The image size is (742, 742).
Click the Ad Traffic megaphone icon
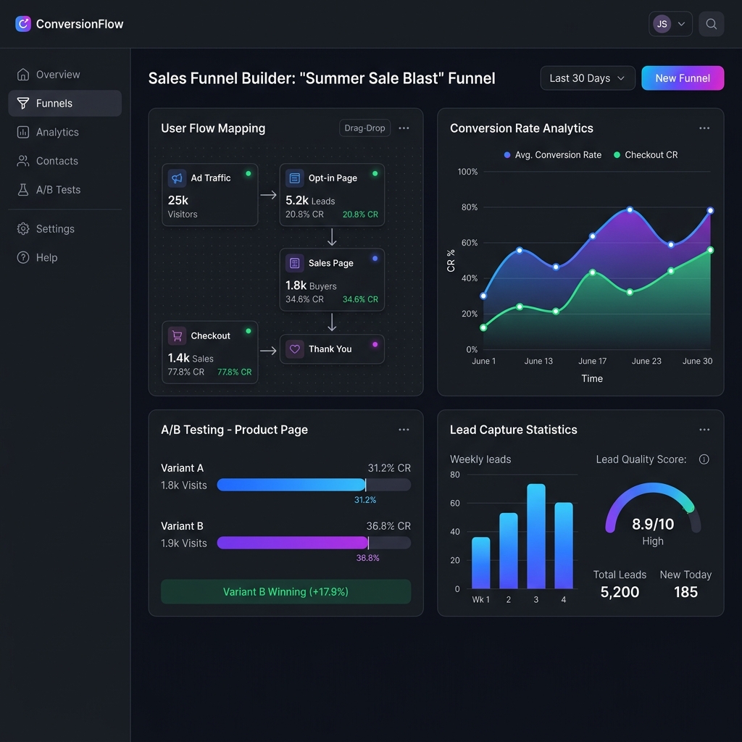click(177, 178)
